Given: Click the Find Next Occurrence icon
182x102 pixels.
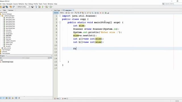Looking at the screenshot, I should [80, 13].
